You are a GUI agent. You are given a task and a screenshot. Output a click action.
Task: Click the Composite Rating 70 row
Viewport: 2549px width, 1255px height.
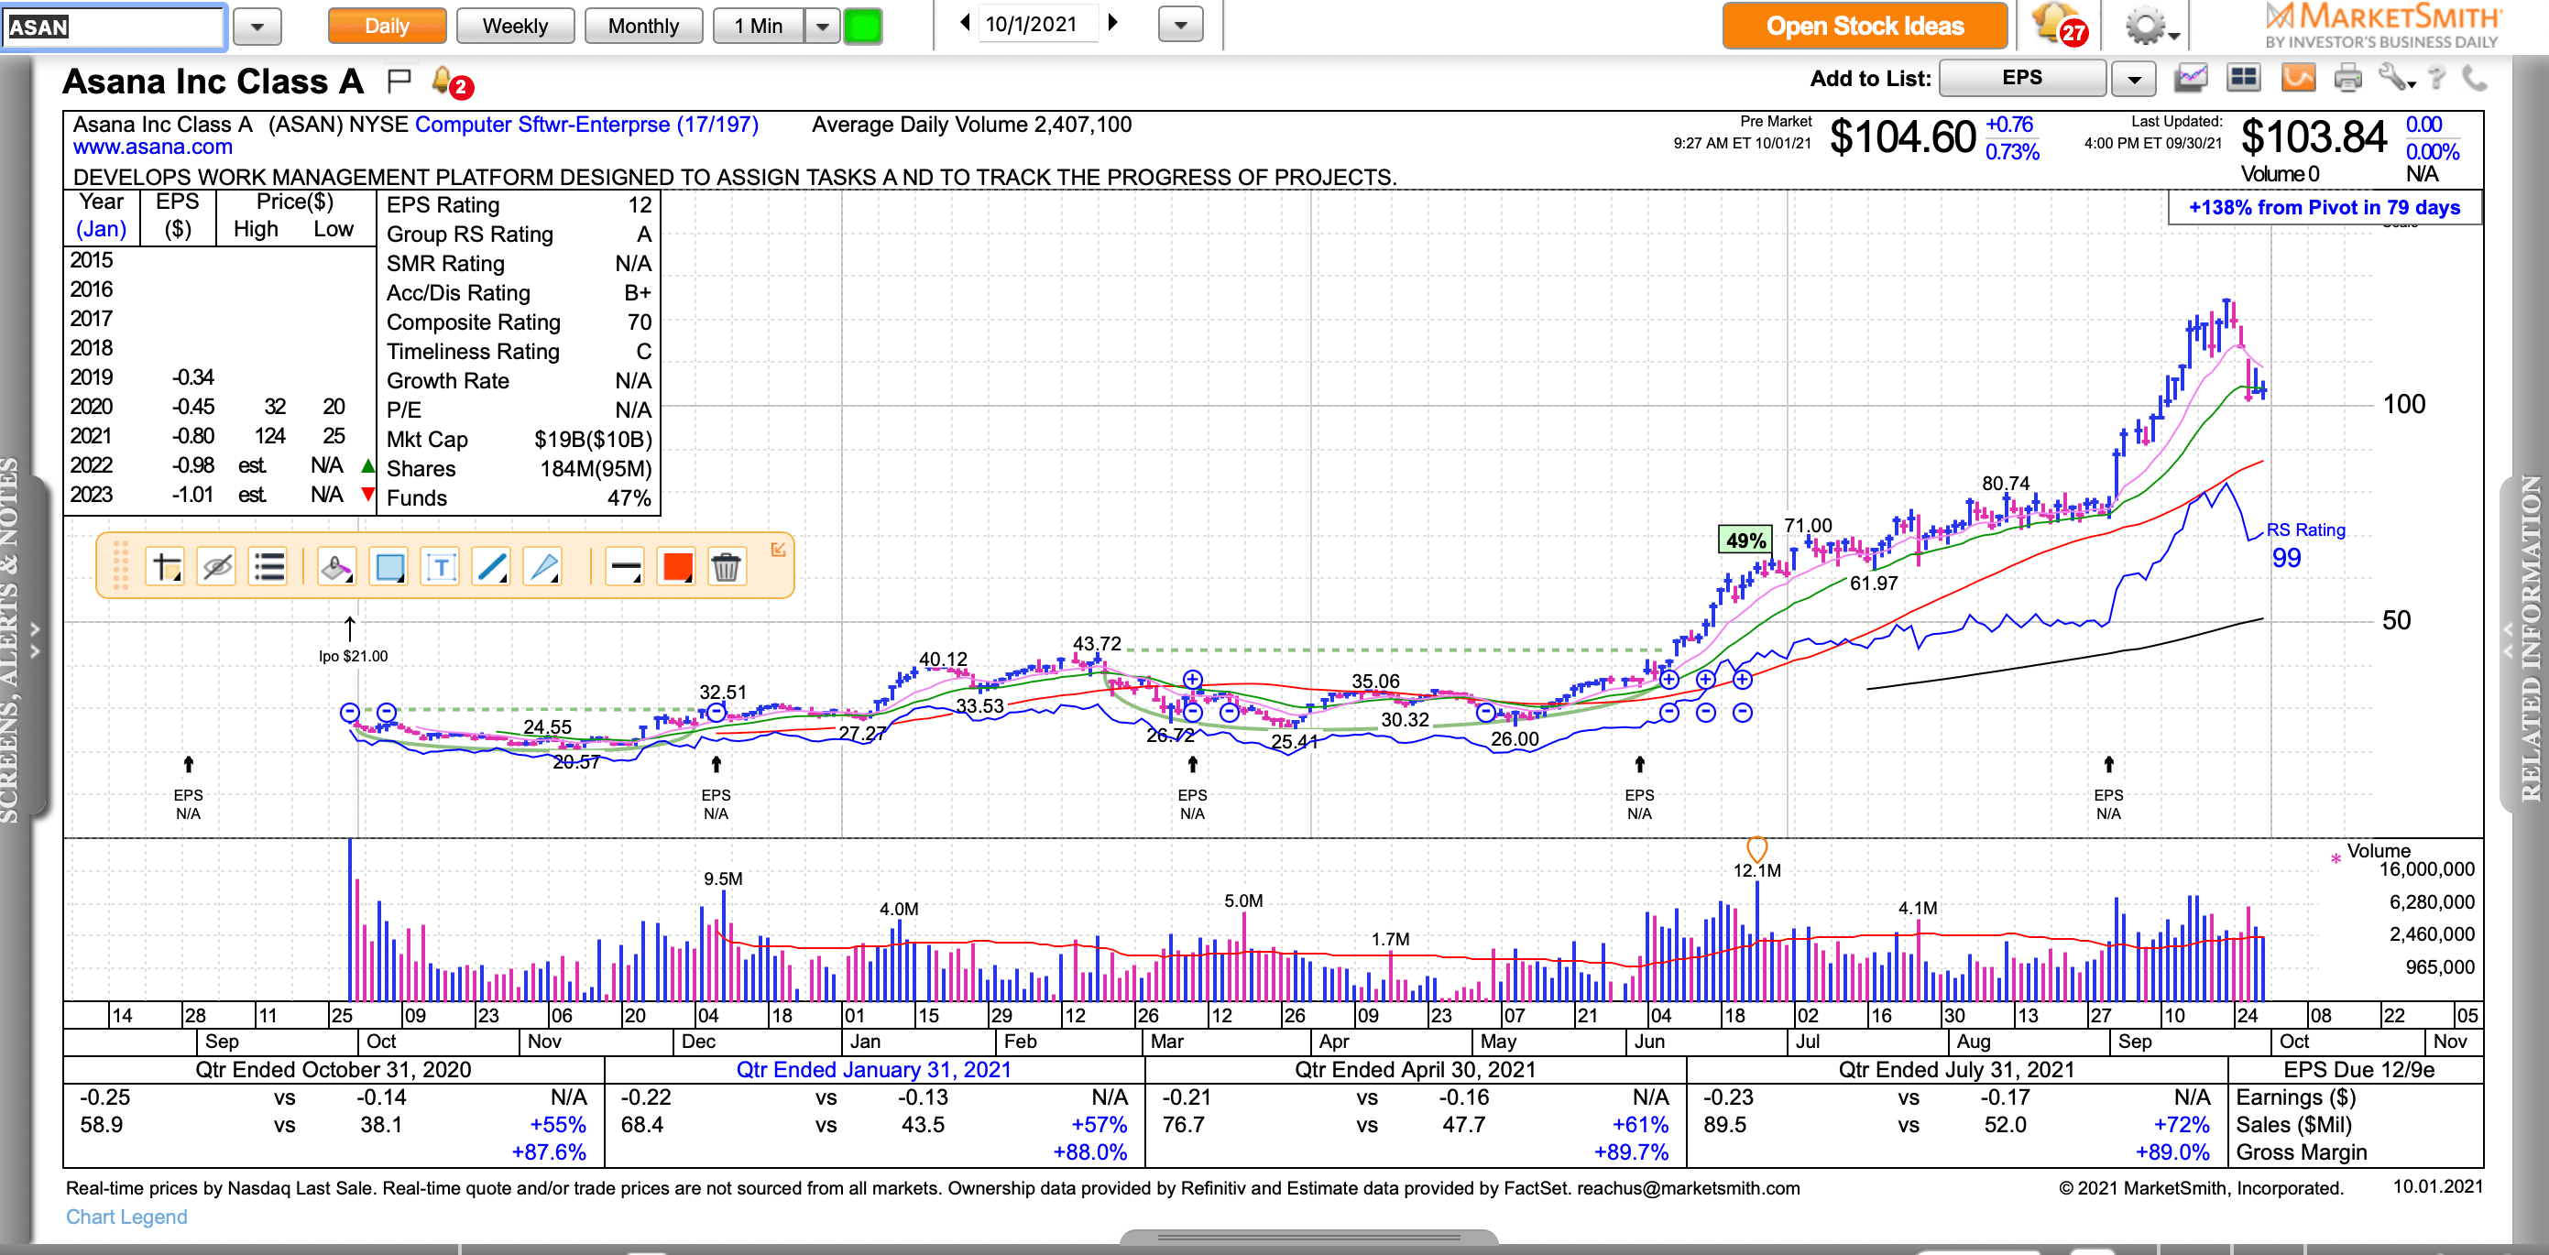pos(519,322)
